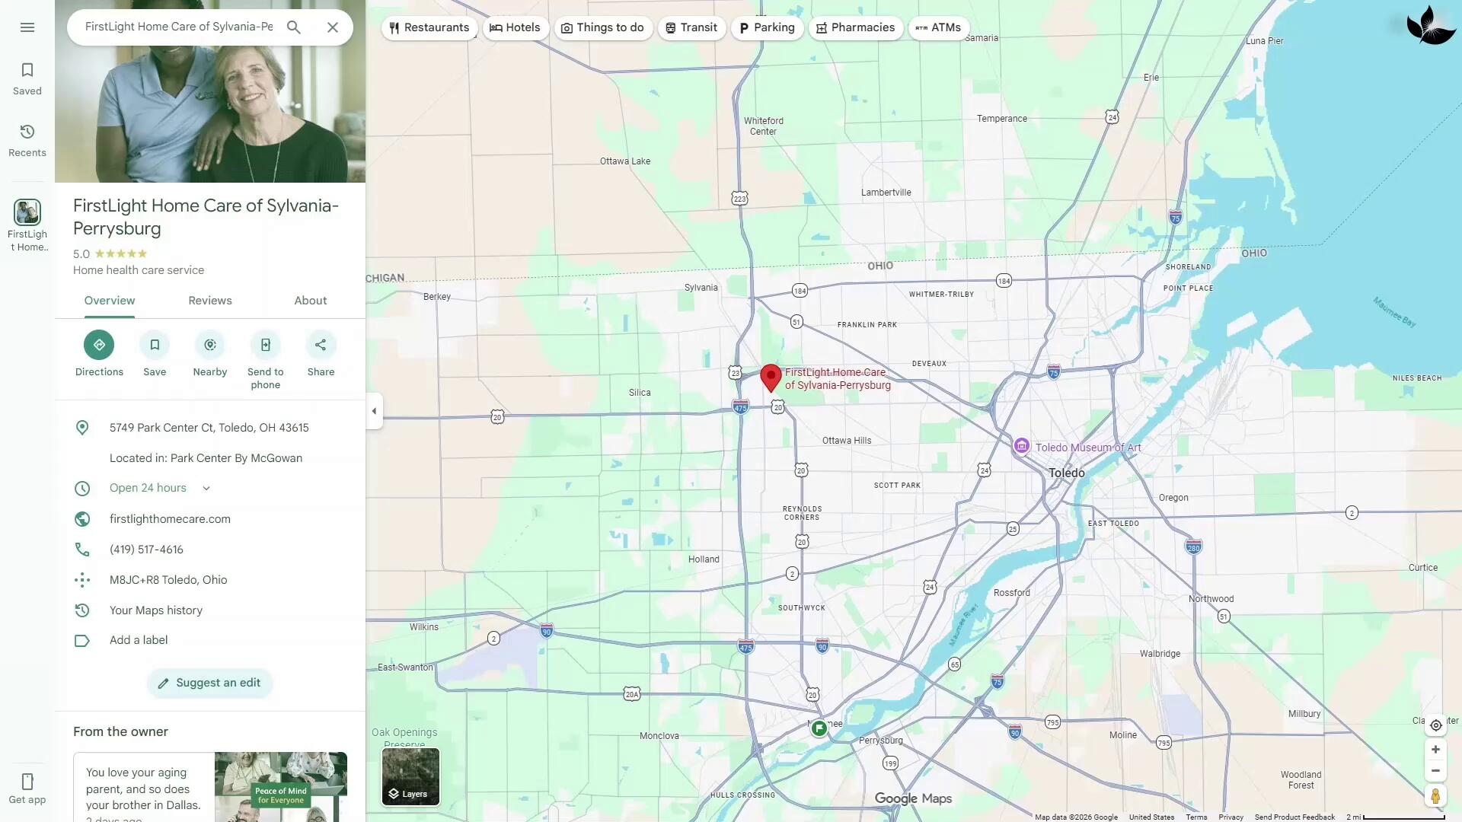
Task: Show Parking on the map
Action: click(x=767, y=27)
